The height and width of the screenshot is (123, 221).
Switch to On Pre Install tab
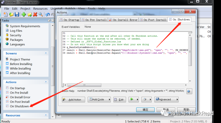click(x=94, y=20)
